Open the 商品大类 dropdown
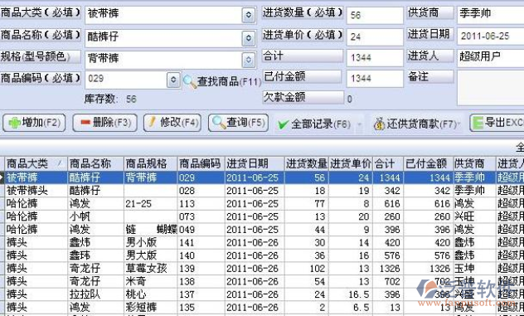524x316 pixels. (248, 15)
